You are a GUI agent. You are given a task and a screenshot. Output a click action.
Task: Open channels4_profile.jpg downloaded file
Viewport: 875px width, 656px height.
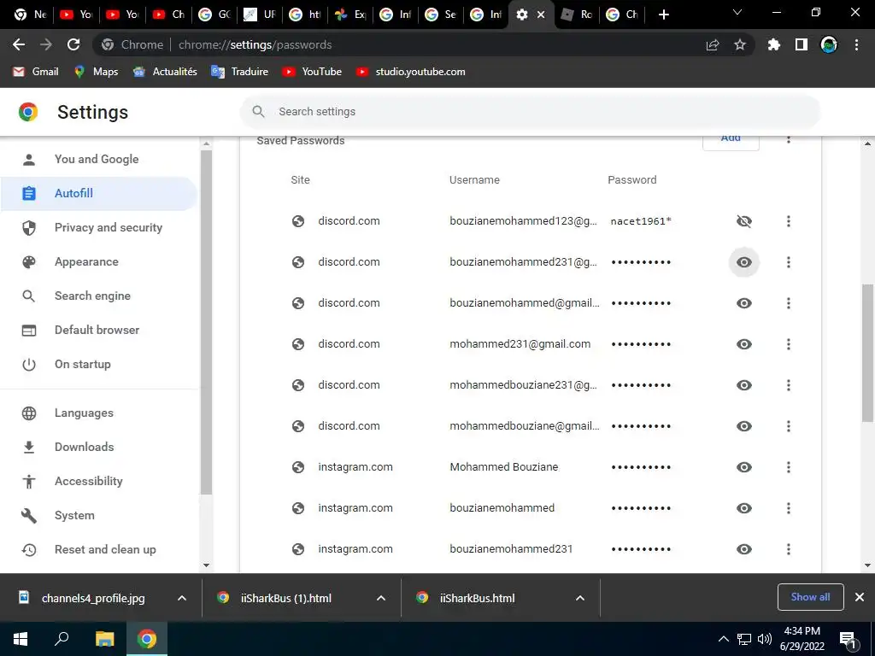click(x=83, y=598)
